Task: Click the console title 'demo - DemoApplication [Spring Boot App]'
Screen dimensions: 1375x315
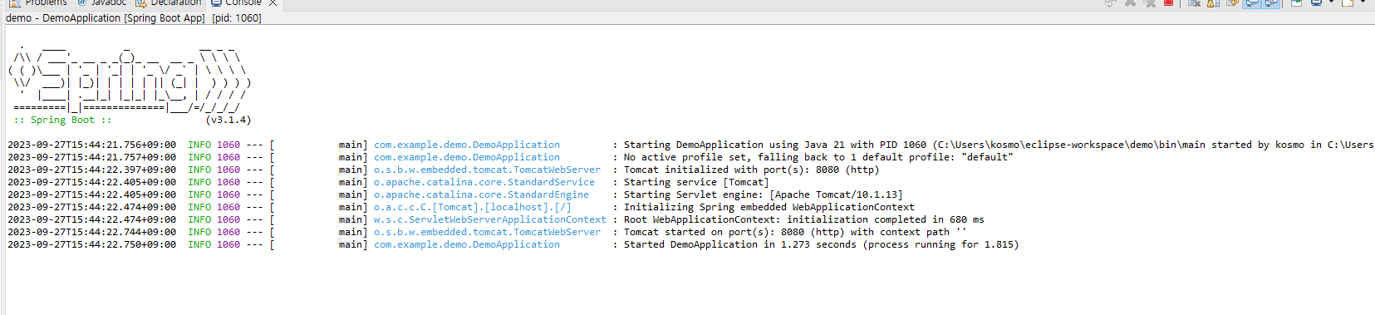Action: coord(106,17)
